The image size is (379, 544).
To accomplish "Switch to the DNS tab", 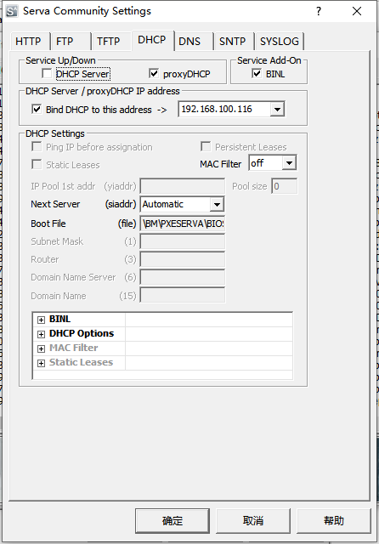I will 189,42.
